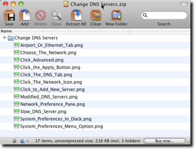195x149 pixels.
Task: Click PNG icon of Network_Preference_Pane.png
Action: pos(16,104)
